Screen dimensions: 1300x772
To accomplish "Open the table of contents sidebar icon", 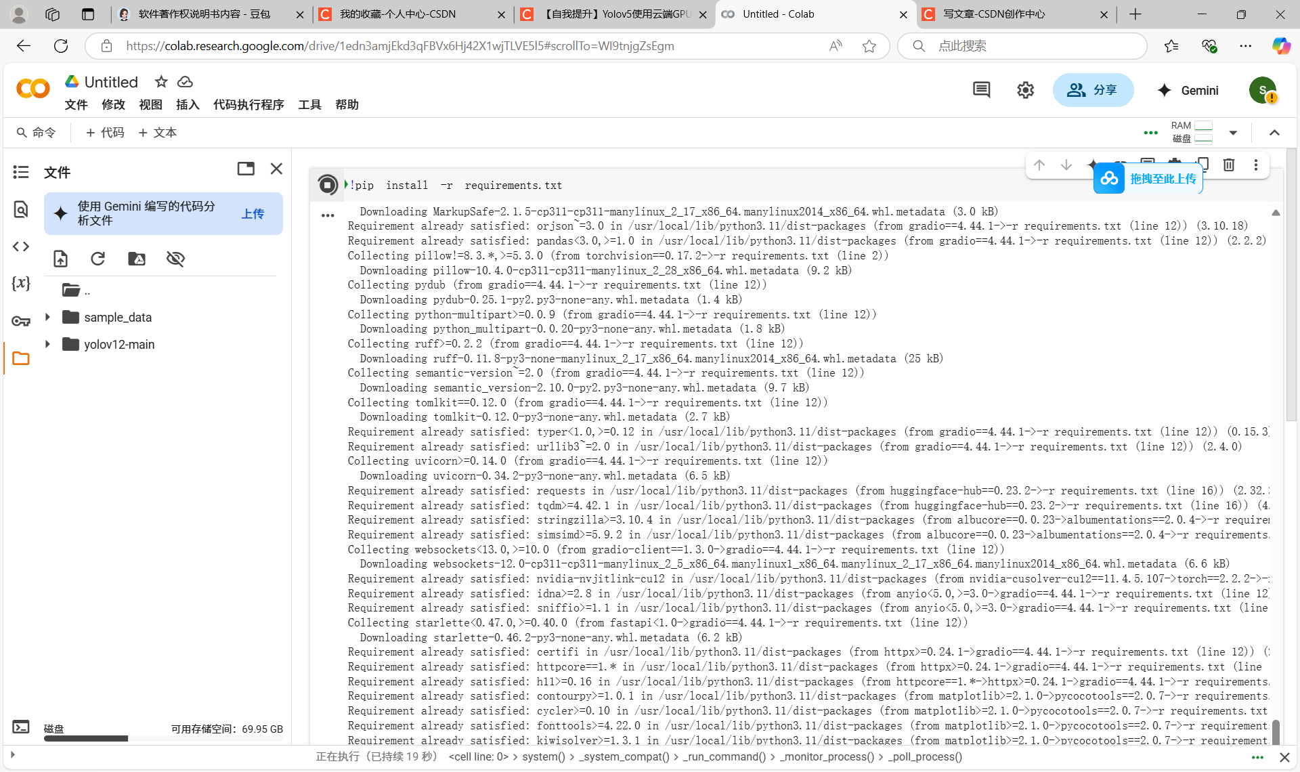I will pyautogui.click(x=21, y=172).
